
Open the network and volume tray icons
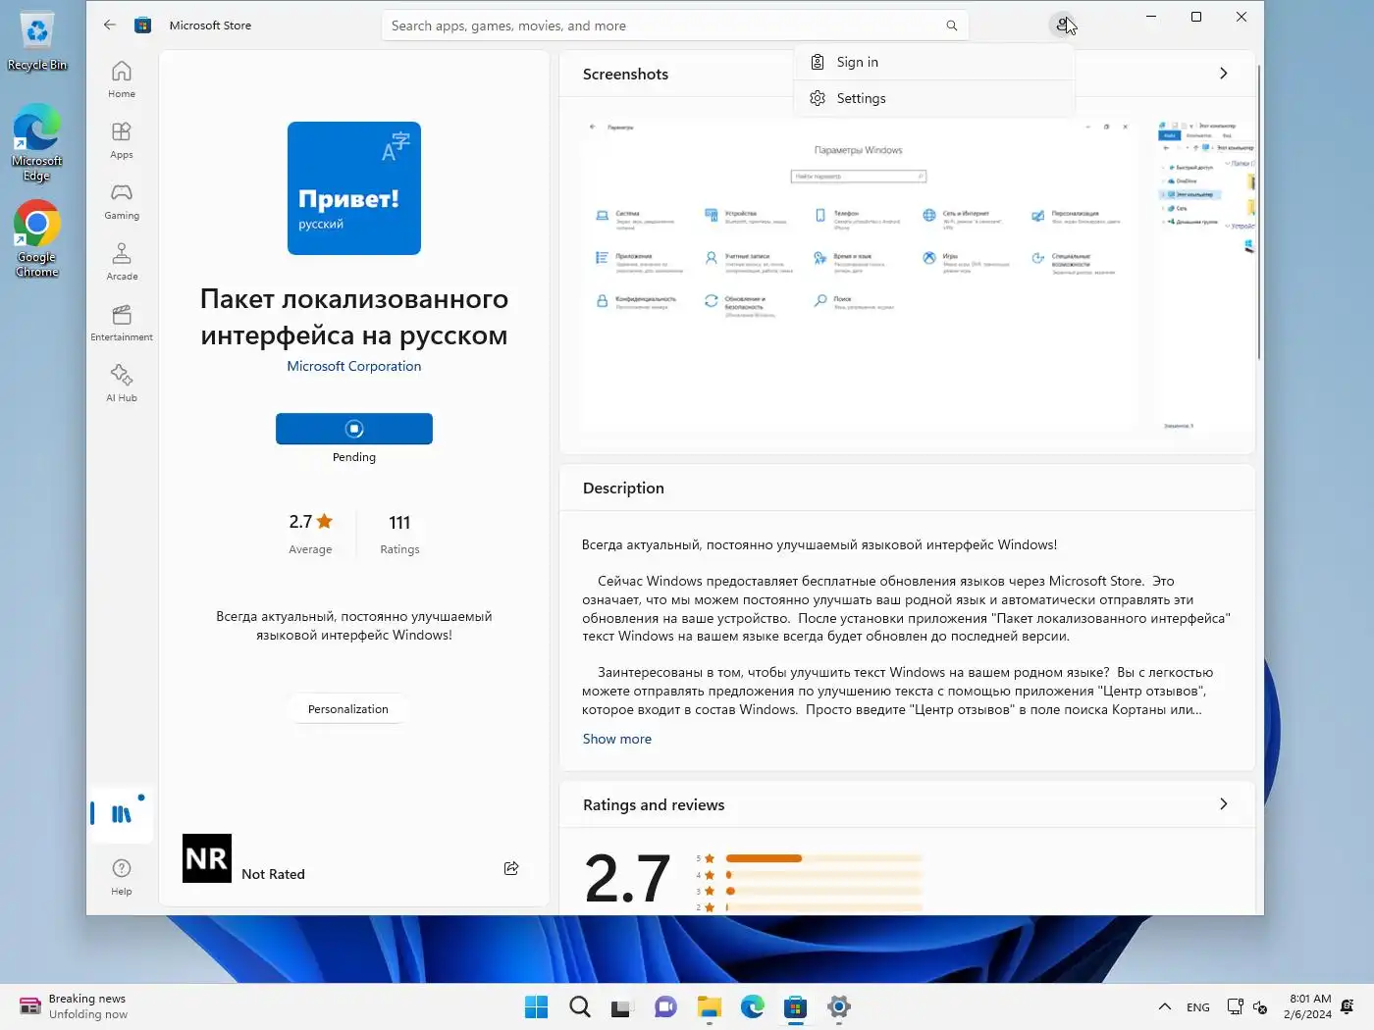pos(1247,1007)
